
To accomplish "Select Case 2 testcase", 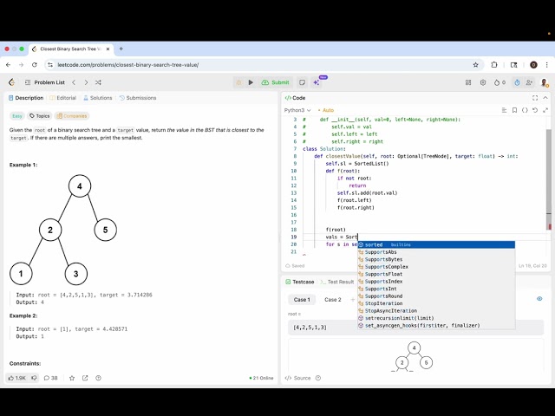I will 333,300.
